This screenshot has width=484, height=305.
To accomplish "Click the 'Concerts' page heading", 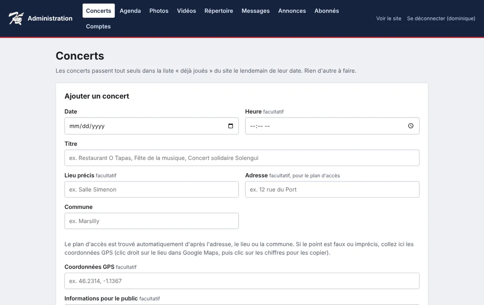I will 80,56.
